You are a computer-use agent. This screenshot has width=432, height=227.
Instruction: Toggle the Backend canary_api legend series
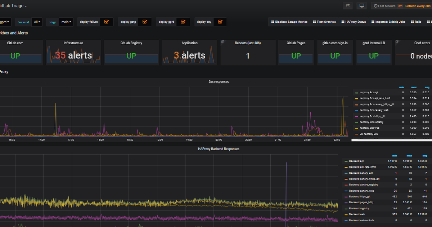[361, 173]
